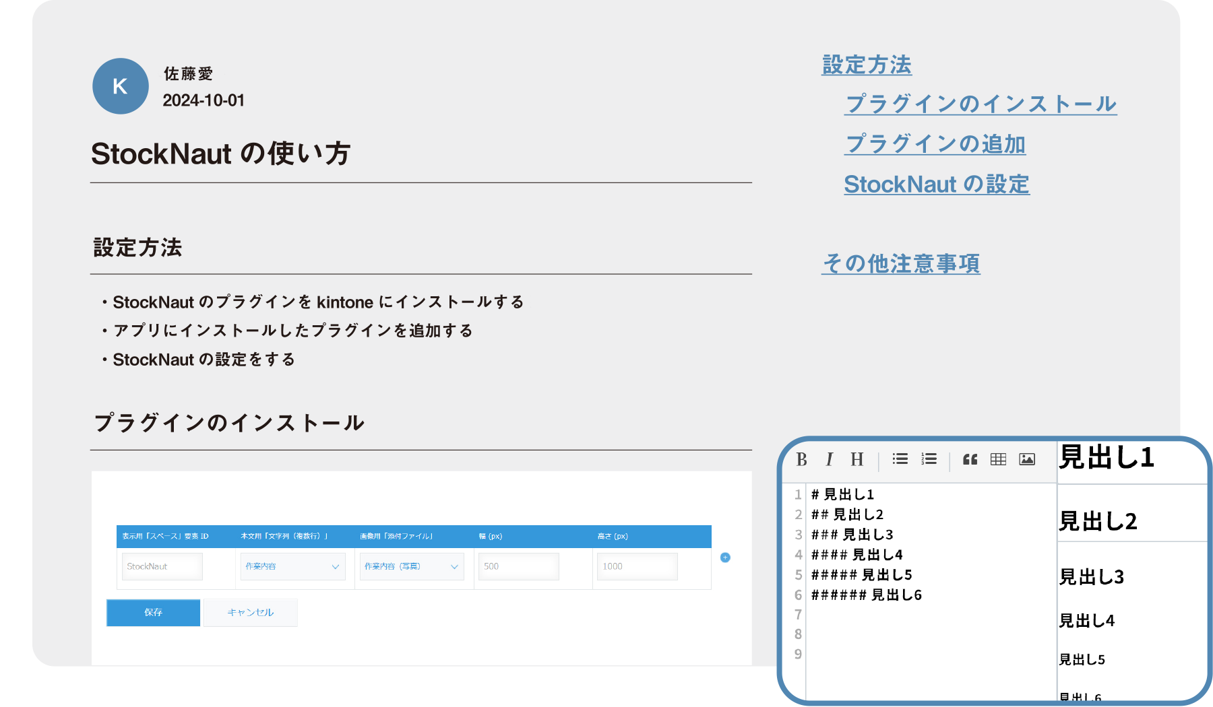Click editor line '##### 見出し5'
The image size is (1213, 707).
point(861,575)
